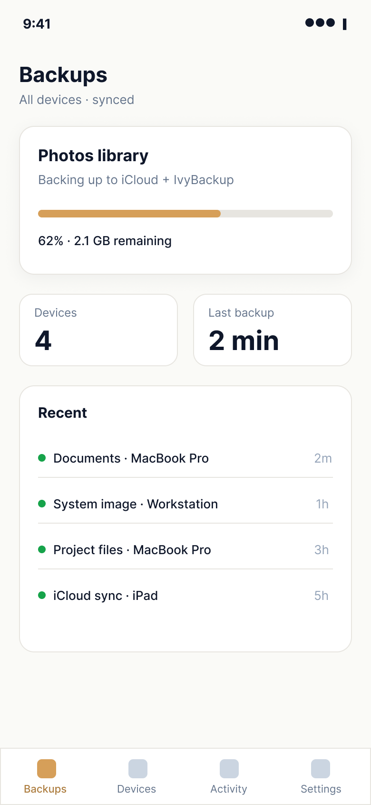The height and width of the screenshot is (805, 371).
Task: Open the Backups tab label
Action: click(x=45, y=789)
